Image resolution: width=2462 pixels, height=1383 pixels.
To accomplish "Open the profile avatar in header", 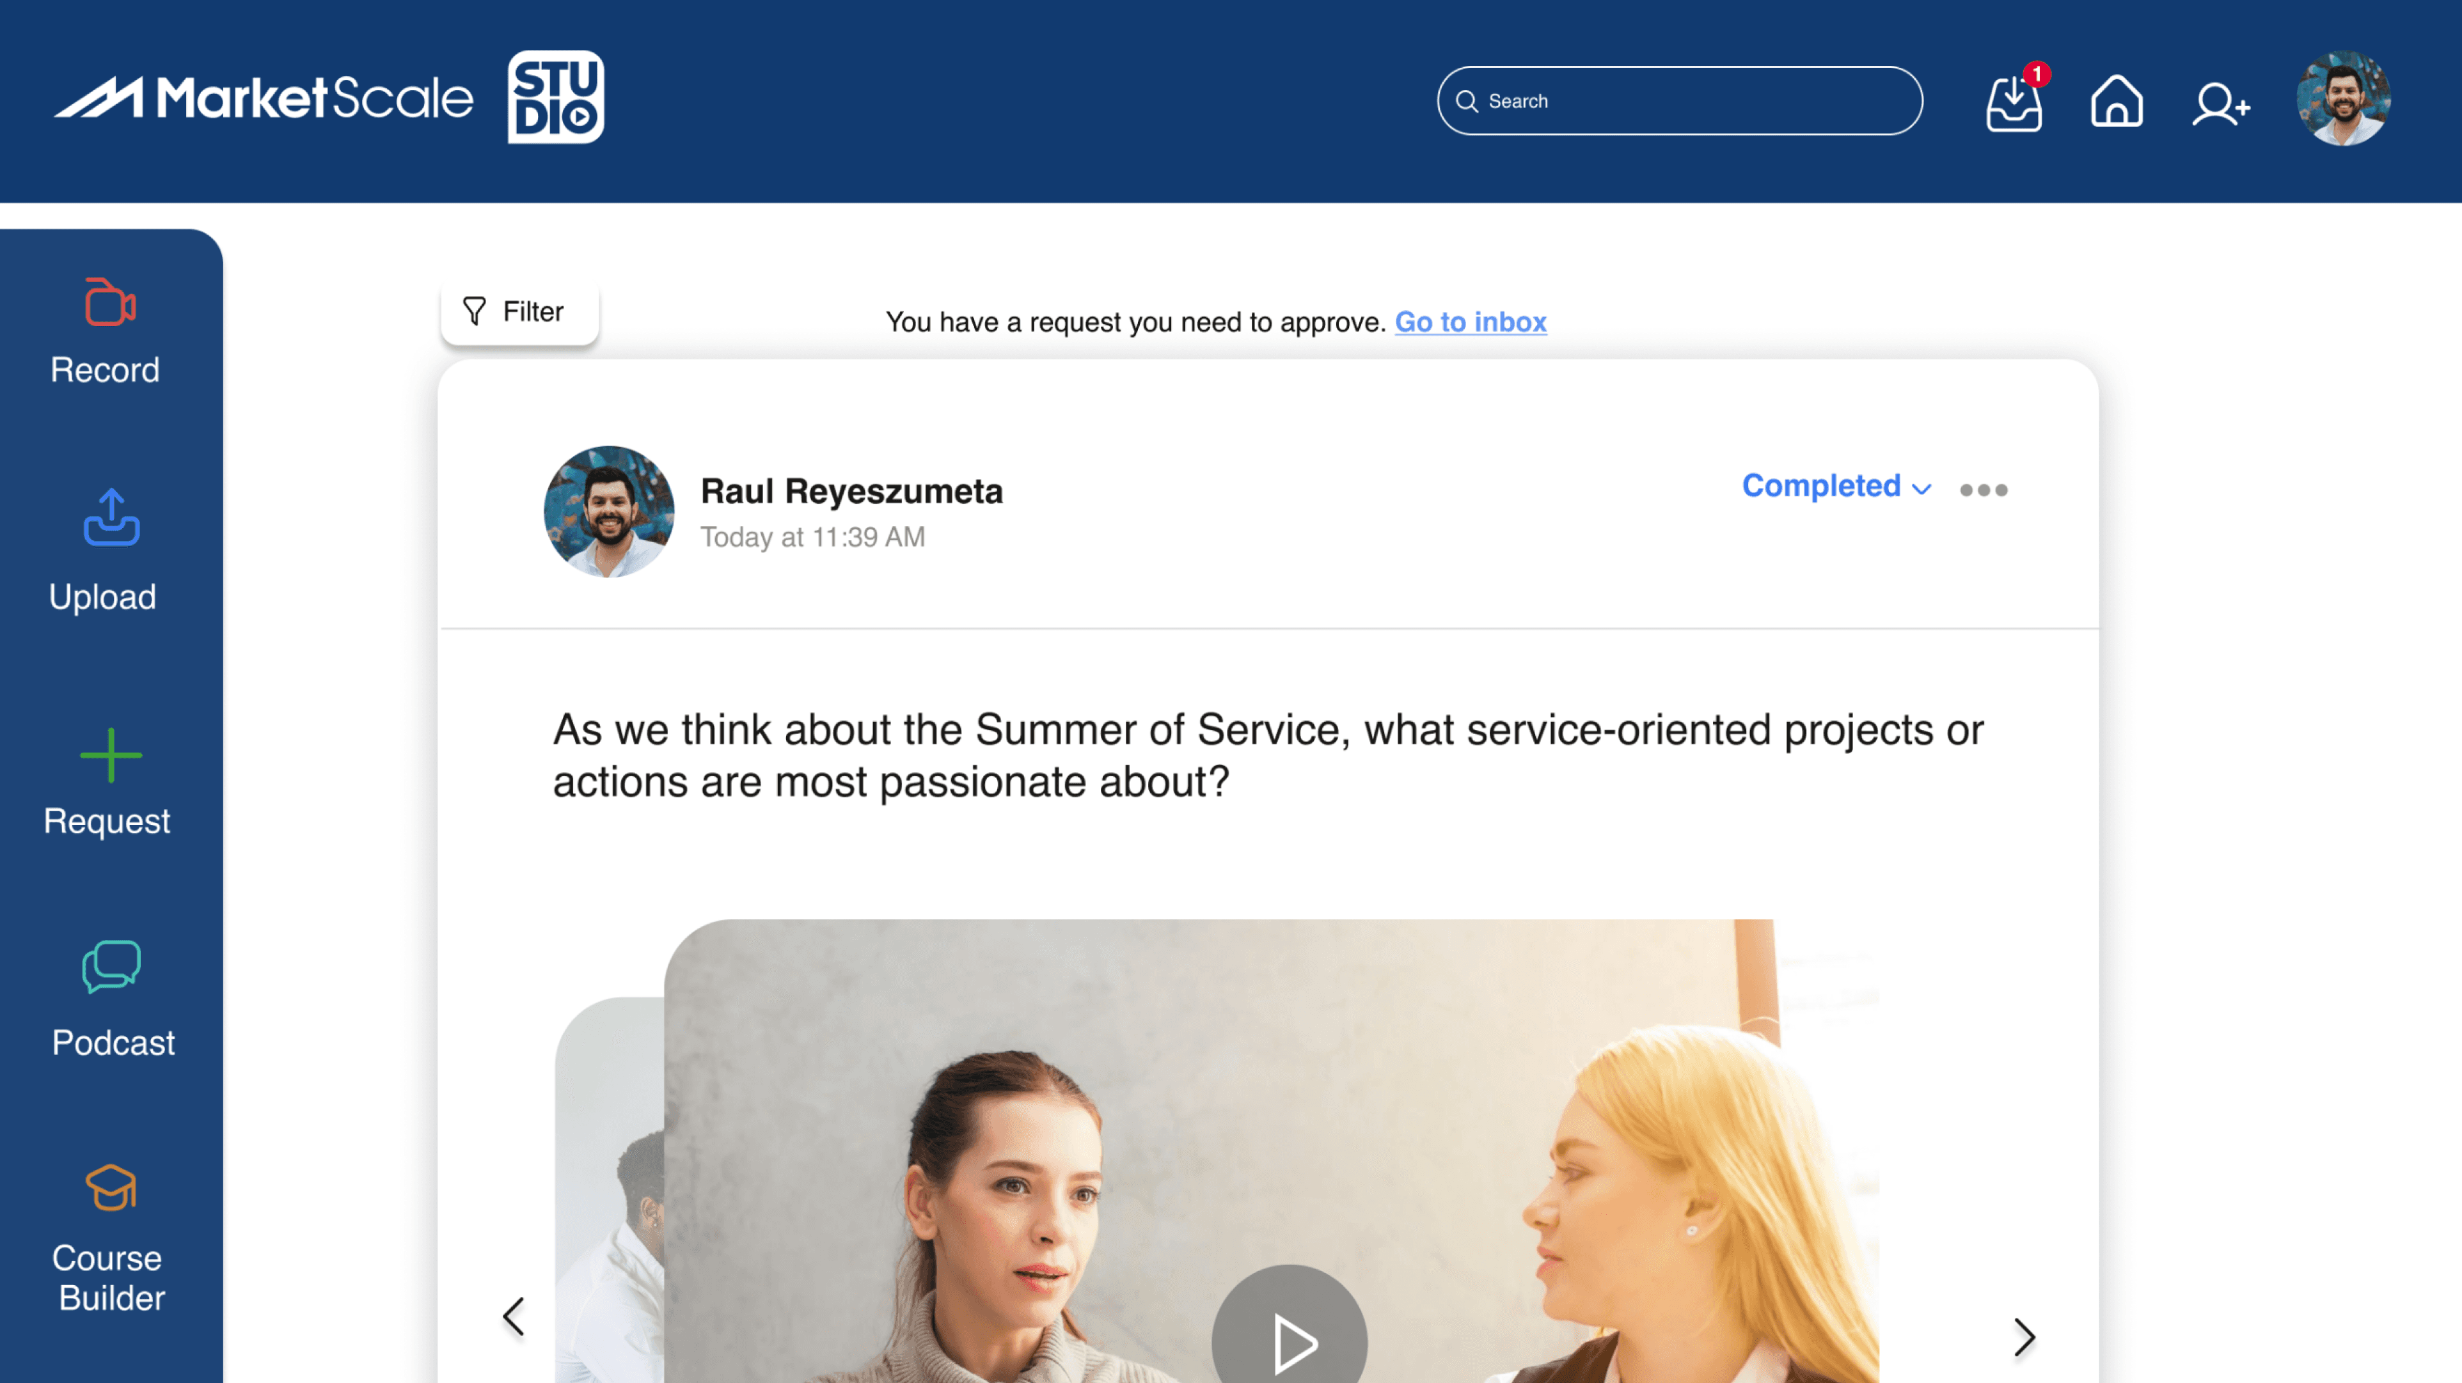I will pyautogui.click(x=2342, y=98).
